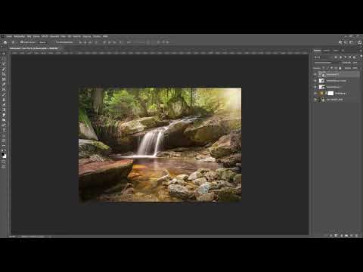Open the workspace switcher icon
363x272 pixels.
click(x=352, y=42)
